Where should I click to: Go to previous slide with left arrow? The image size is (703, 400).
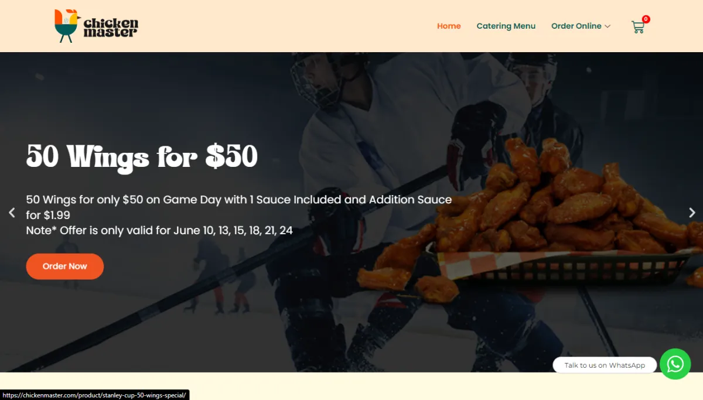pyautogui.click(x=12, y=213)
